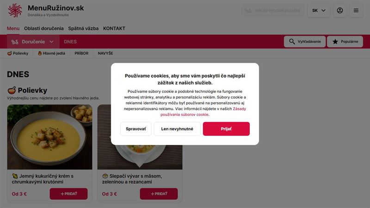Select the Hlavné jedlá category
Image resolution: width=370 pixels, height=208 pixels.
tap(51, 53)
